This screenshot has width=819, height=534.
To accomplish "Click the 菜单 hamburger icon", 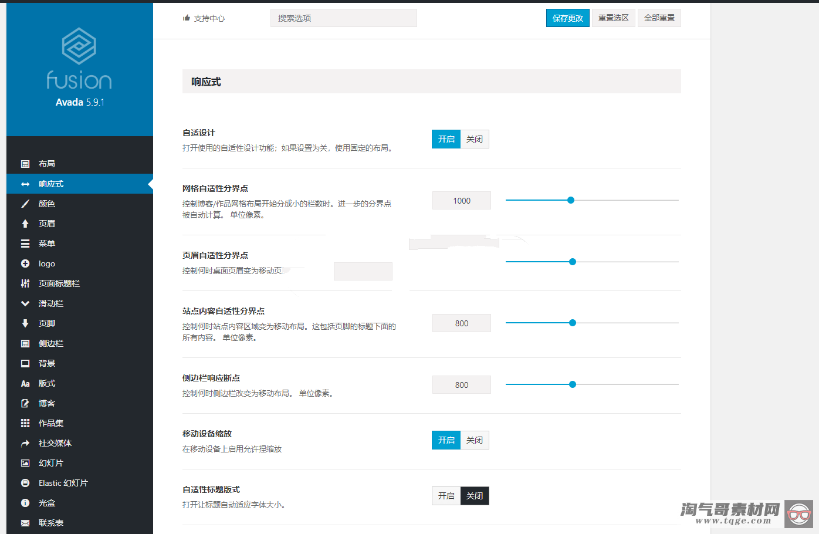I will [25, 244].
